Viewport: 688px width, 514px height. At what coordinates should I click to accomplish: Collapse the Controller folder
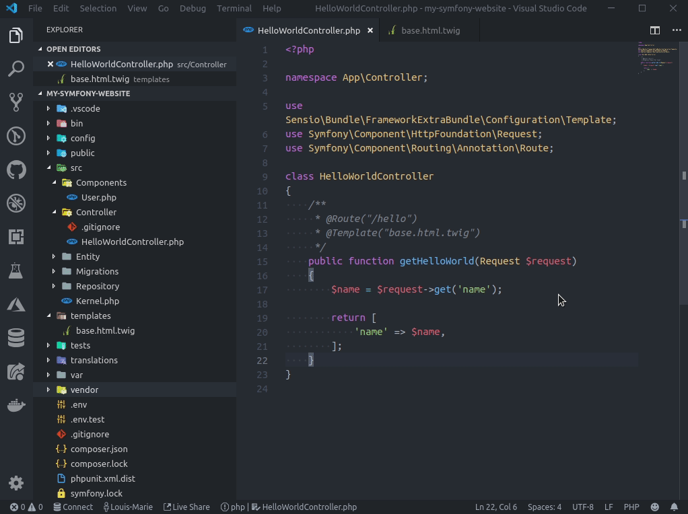pos(54,213)
